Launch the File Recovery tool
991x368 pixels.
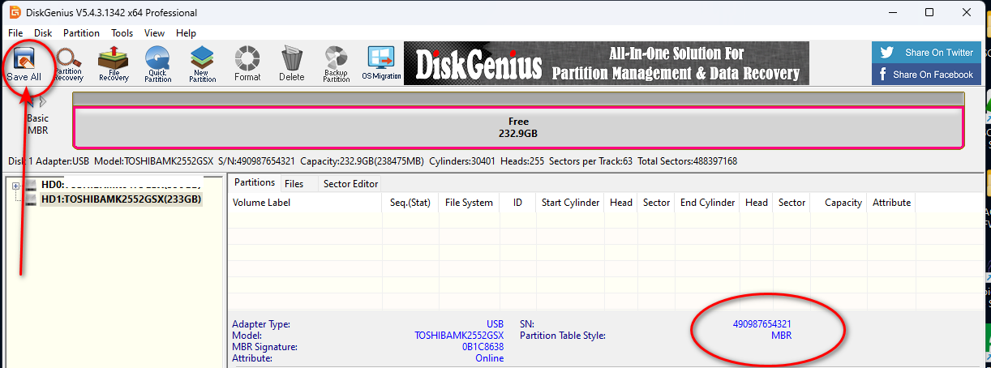click(x=114, y=63)
